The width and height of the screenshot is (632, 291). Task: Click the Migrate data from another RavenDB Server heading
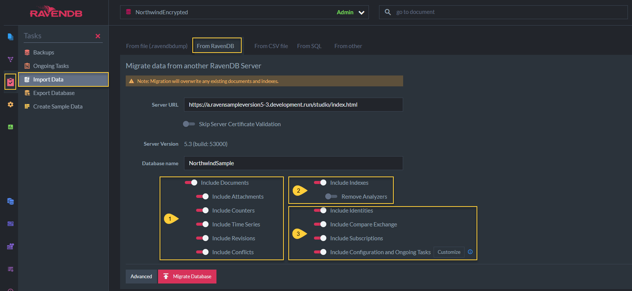(x=193, y=66)
